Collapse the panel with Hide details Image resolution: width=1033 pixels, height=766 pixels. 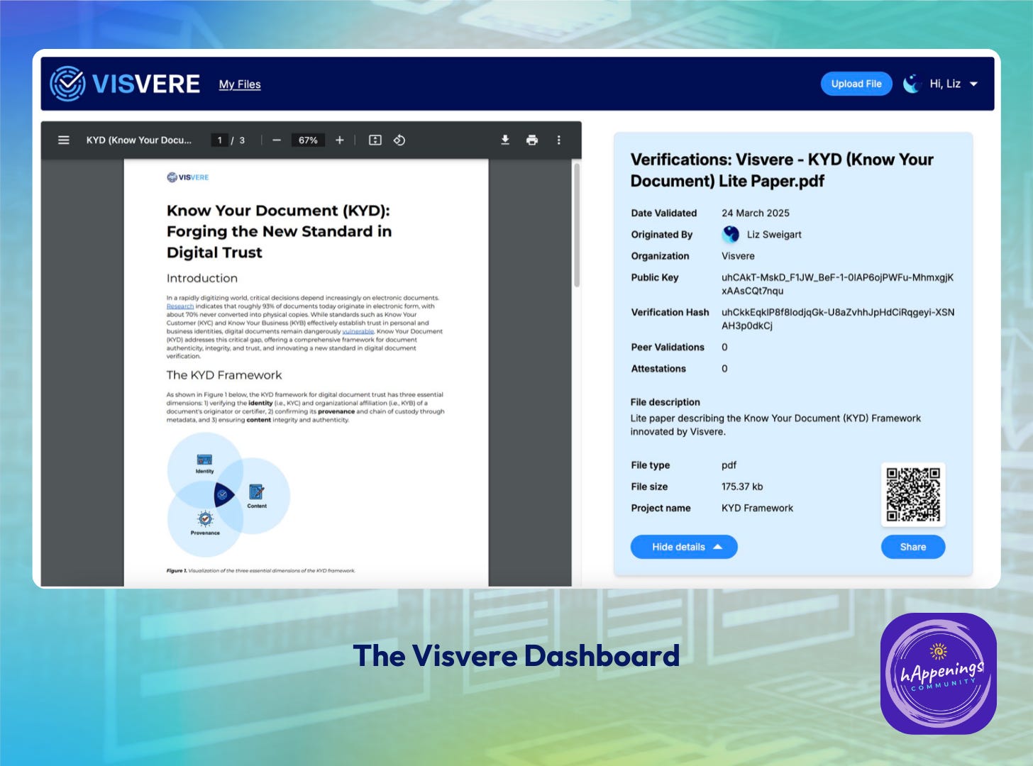point(684,547)
